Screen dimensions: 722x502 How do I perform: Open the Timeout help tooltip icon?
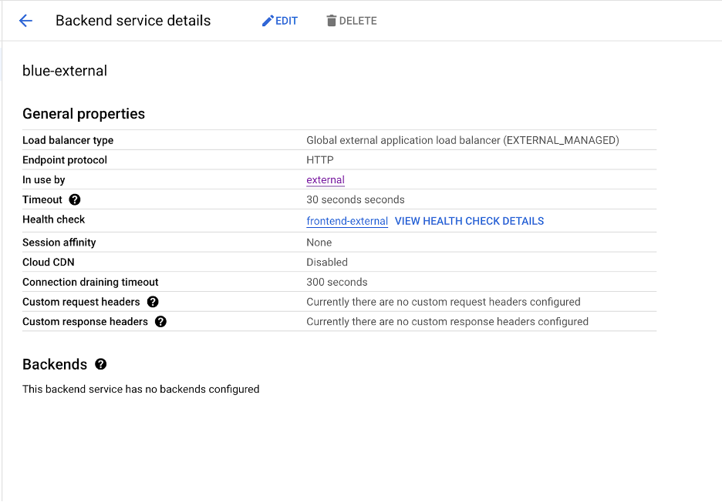click(x=75, y=199)
